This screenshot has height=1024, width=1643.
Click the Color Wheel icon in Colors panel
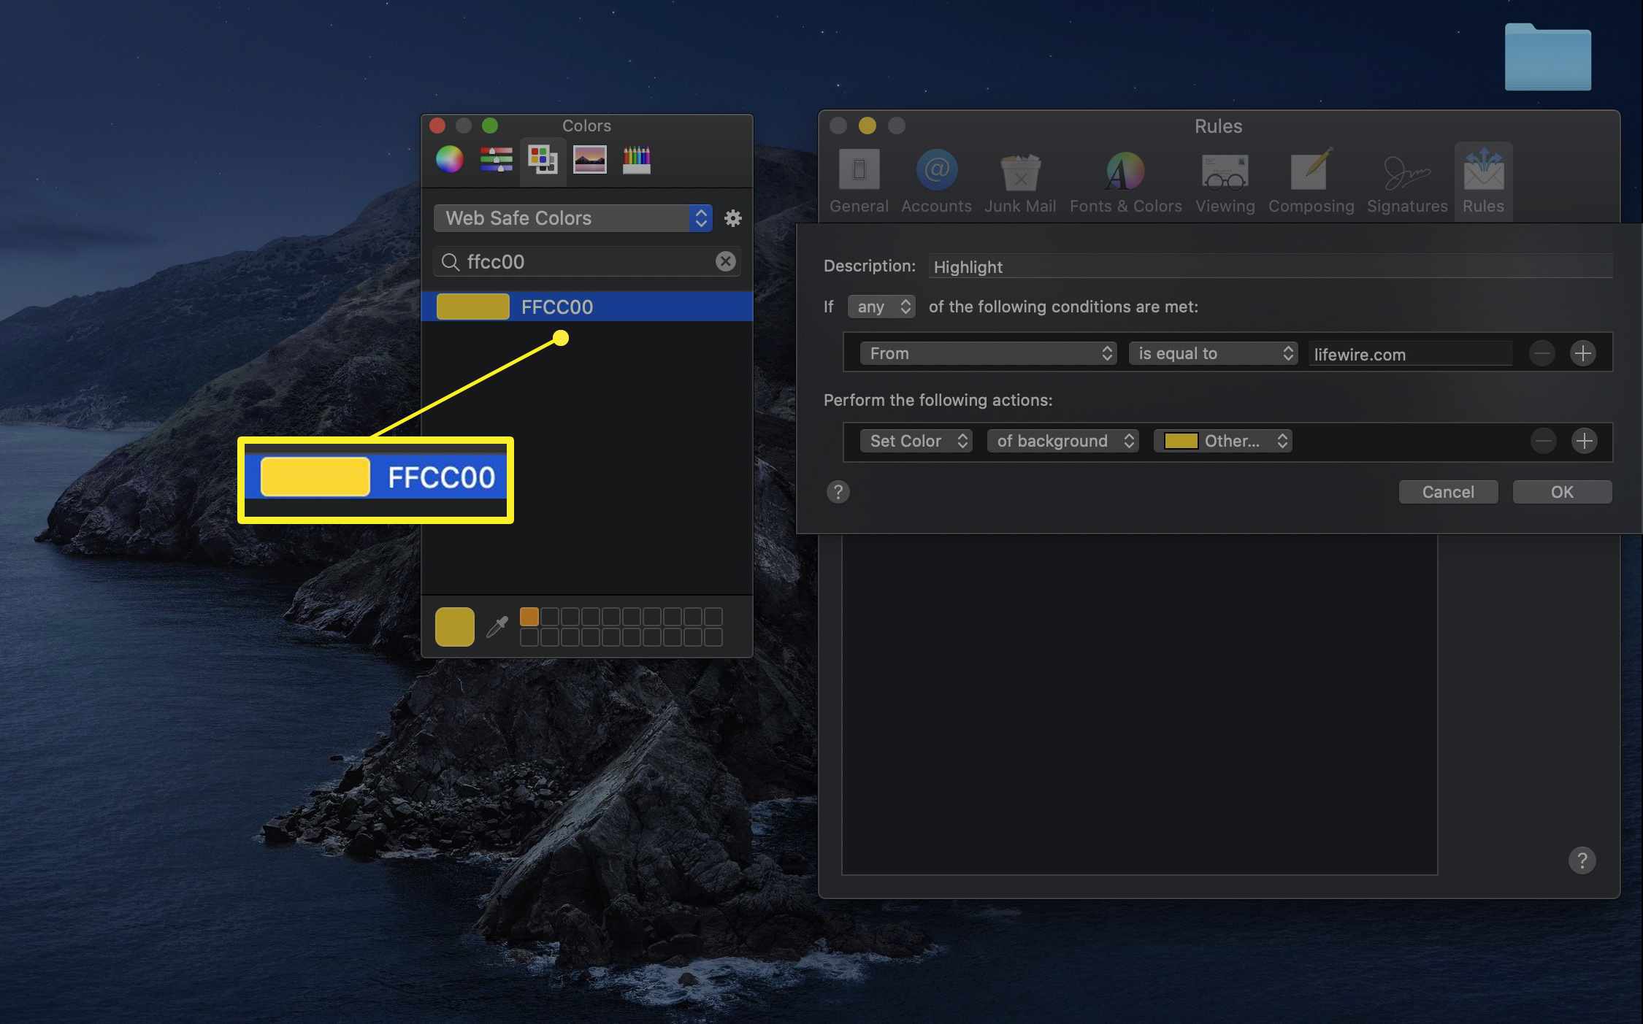point(448,159)
